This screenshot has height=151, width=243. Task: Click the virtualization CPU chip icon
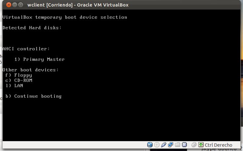(x=185, y=145)
